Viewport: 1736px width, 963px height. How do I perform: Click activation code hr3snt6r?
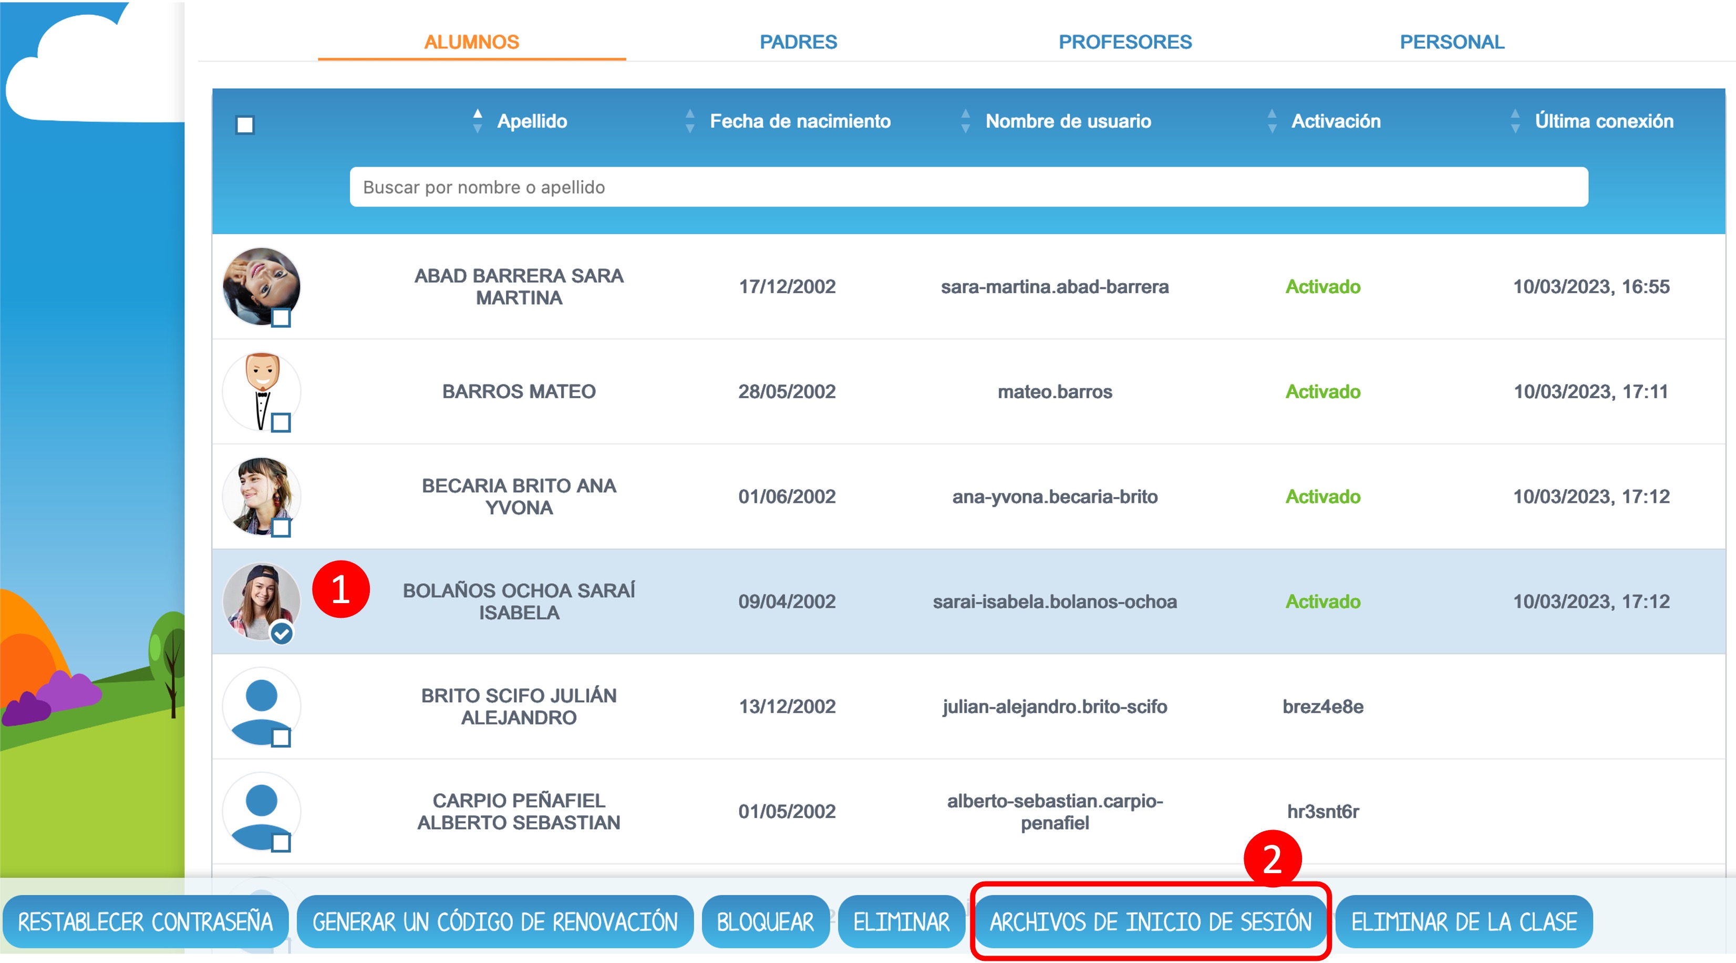click(x=1323, y=811)
